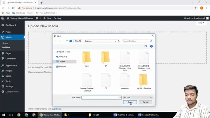Expand the File name history dropdown
210x118 pixels.
[120, 98]
